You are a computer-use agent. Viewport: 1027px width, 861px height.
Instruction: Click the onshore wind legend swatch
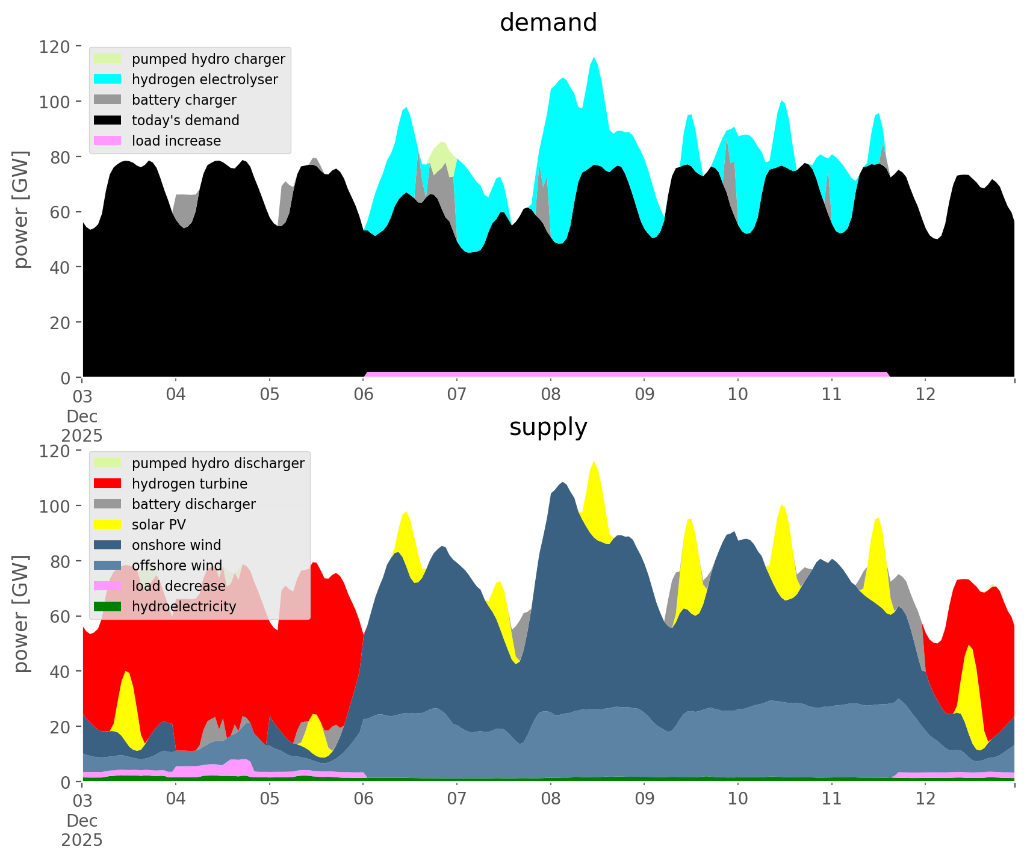tap(108, 545)
